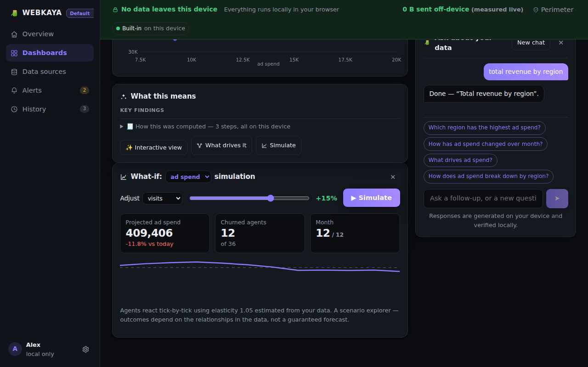Focus the Ask a follow-up input field
The image size is (588, 367).
pyautogui.click(x=483, y=199)
